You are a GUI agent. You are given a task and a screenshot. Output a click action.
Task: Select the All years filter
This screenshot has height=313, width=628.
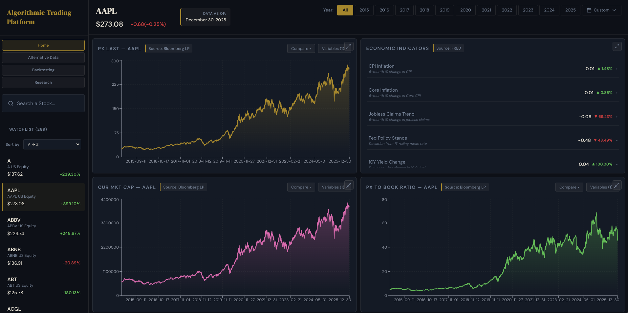click(x=345, y=10)
